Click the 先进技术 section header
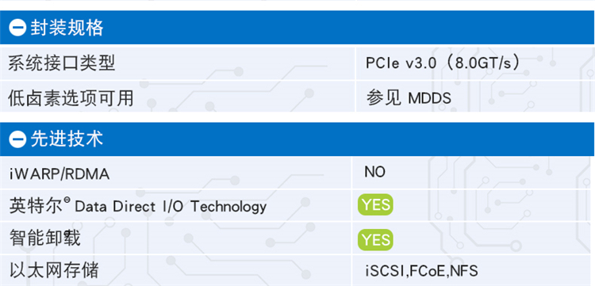595x286 pixels. point(297,139)
